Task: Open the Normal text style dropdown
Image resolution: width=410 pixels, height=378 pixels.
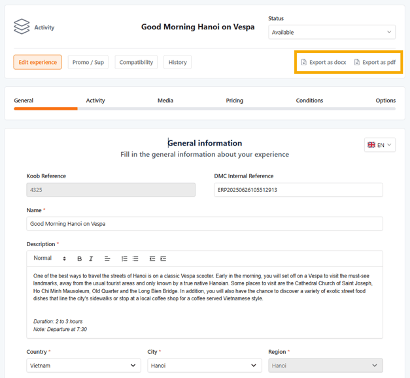Action: pyautogui.click(x=50, y=259)
